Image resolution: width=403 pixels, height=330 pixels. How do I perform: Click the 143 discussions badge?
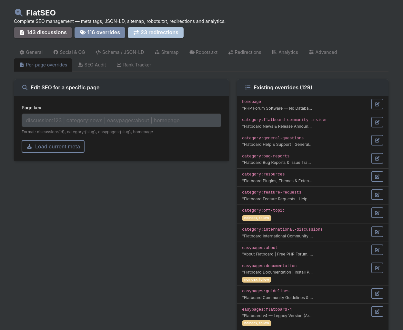point(43,33)
